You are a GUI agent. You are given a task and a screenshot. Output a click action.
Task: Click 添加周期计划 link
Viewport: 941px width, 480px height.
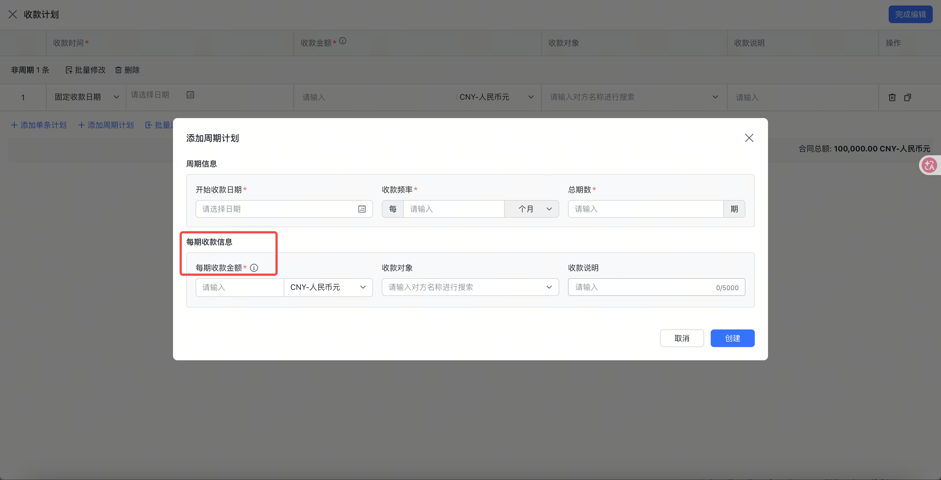coord(106,125)
